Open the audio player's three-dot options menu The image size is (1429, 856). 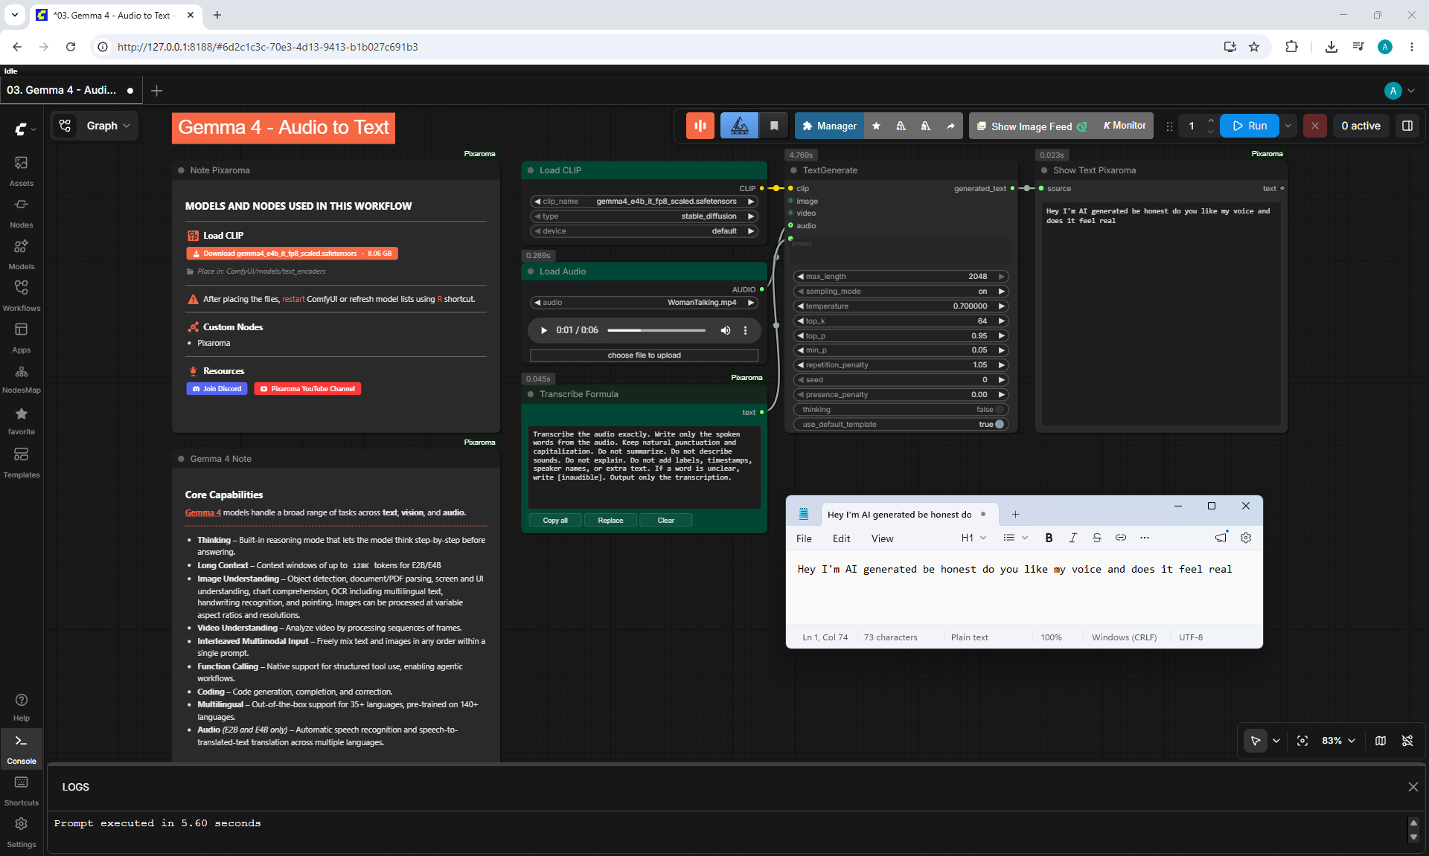click(x=745, y=330)
